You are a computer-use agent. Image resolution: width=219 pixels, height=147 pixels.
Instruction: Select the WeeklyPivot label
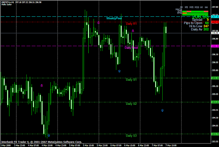point(114,18)
